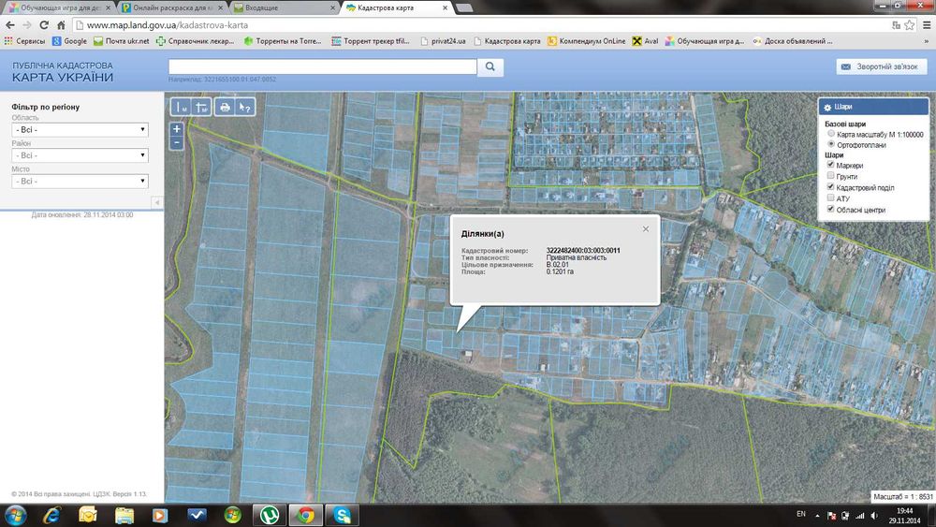Click the print map icon
The height and width of the screenshot is (527, 936).
coord(225,108)
